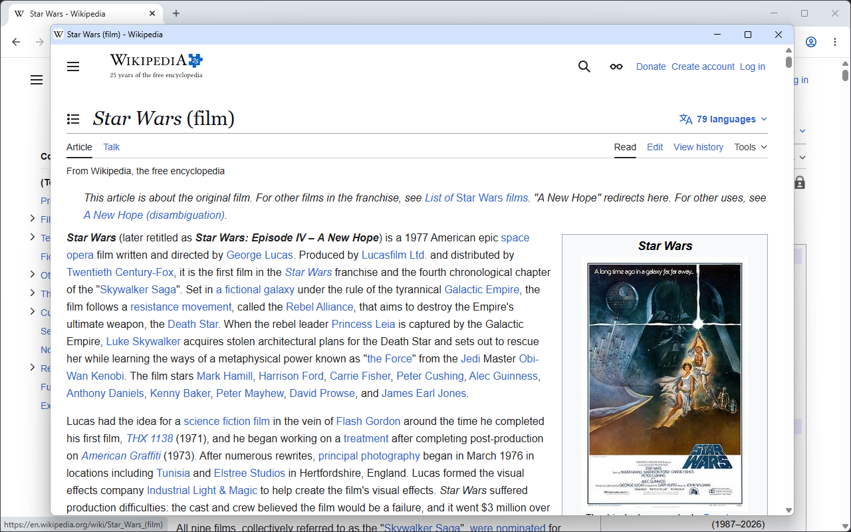The width and height of the screenshot is (851, 532).
Task: Click the scroll-down arrow of front window
Action: [x=789, y=509]
